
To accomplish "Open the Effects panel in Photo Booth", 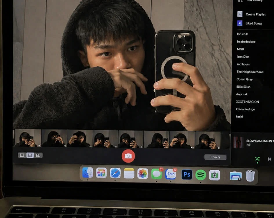I will click(215, 157).
